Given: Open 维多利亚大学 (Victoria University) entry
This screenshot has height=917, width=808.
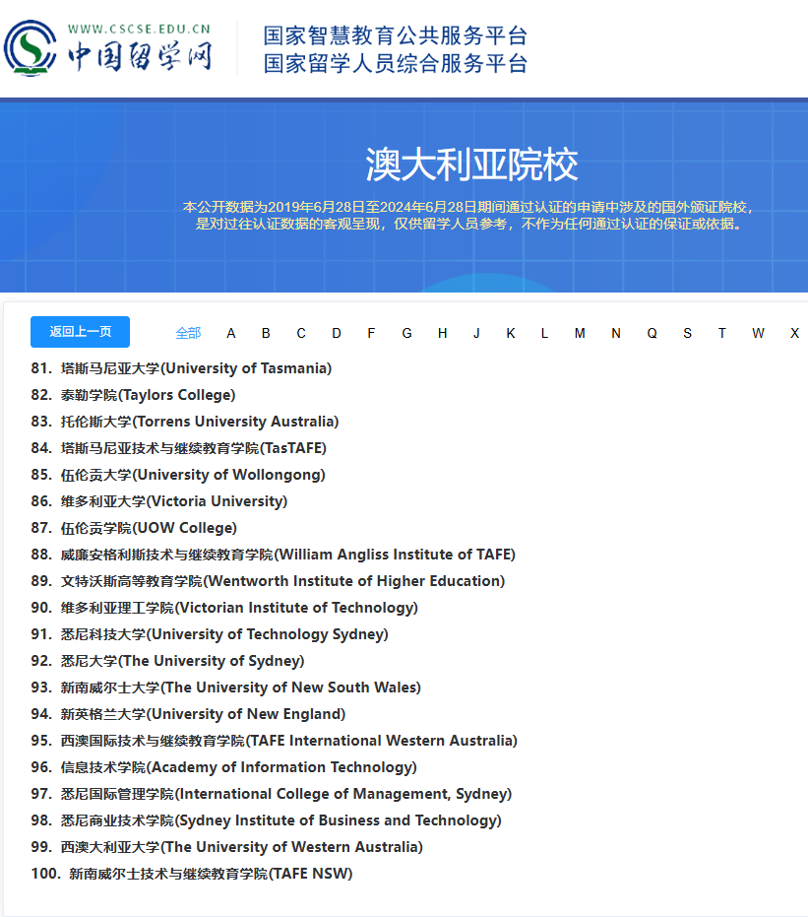Looking at the screenshot, I should [x=158, y=501].
